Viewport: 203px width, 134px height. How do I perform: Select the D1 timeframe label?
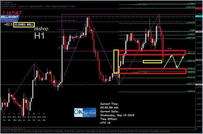[34, 120]
